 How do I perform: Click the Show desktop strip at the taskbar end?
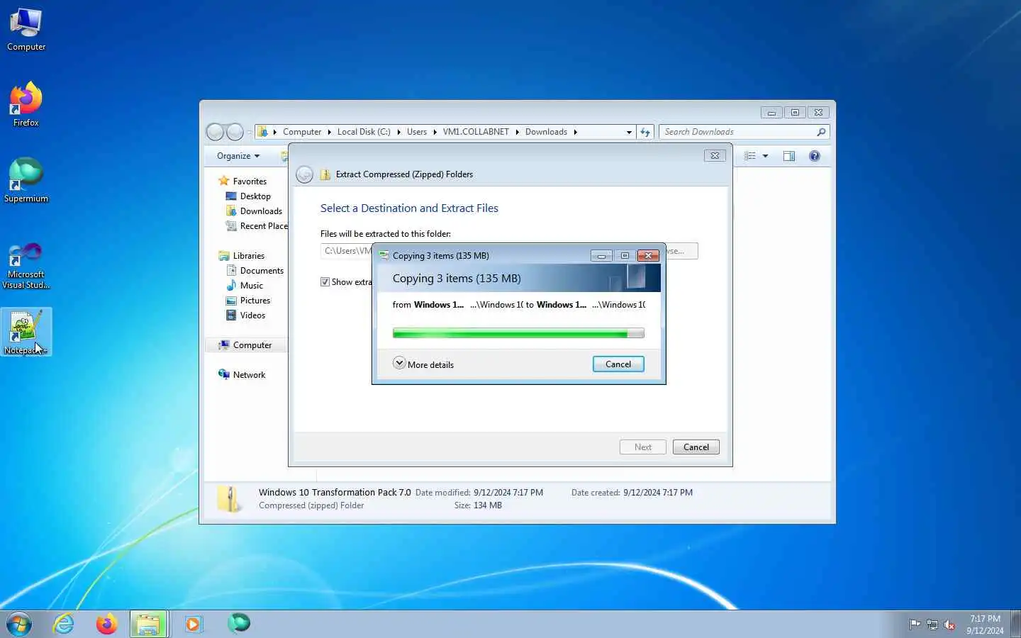[1015, 624]
